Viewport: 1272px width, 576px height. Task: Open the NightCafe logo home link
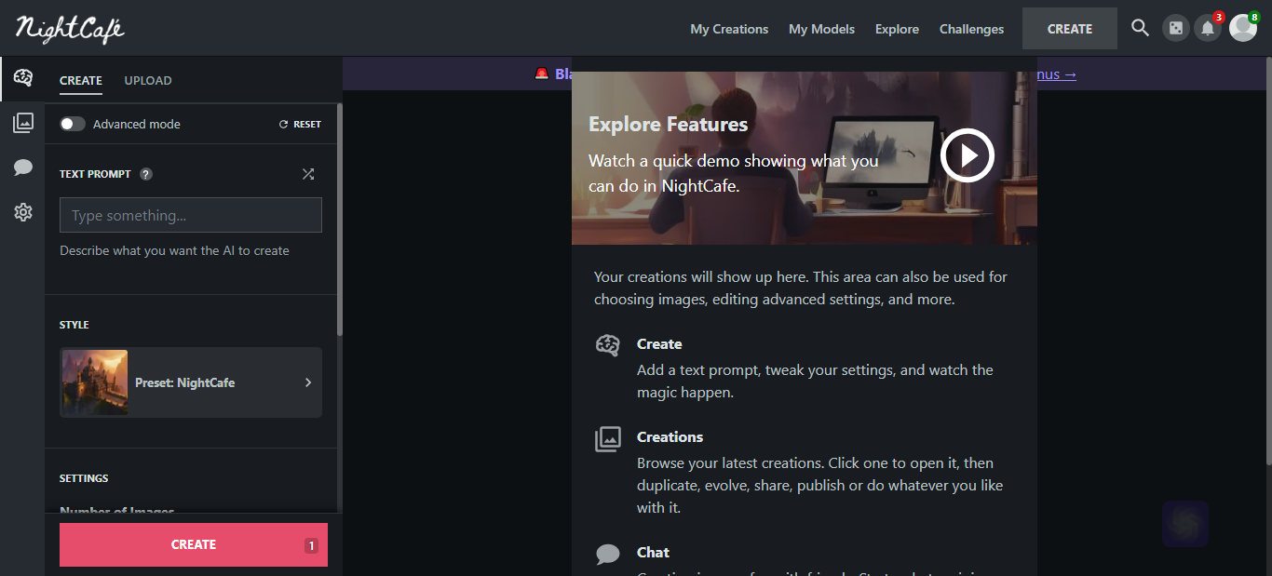click(70, 29)
